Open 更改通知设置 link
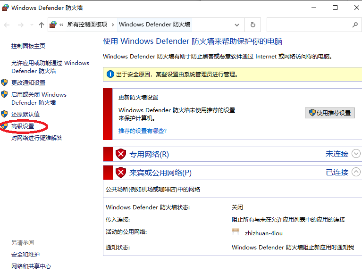The image size is (362, 273). pyautogui.click(x=28, y=83)
